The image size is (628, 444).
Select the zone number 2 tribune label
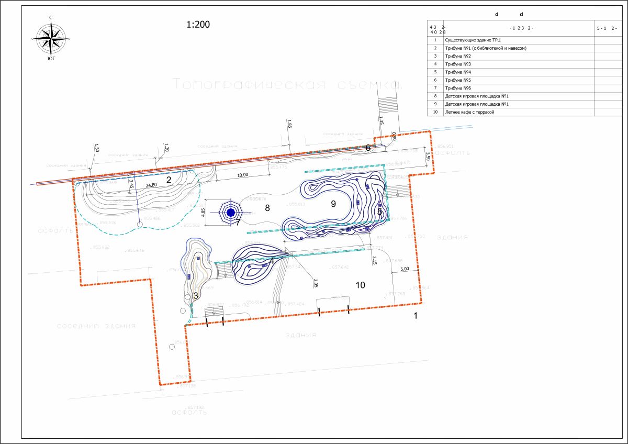(169, 180)
